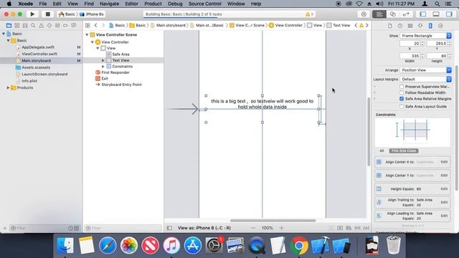This screenshot has width=459, height=258.
Task: Open the Editor menu
Action: (131, 4)
